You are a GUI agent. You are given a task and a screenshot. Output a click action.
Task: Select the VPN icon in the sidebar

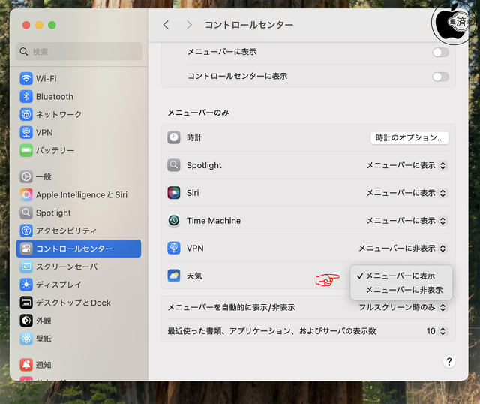[26, 132]
